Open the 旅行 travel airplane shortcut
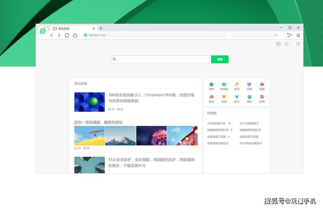 237,99
